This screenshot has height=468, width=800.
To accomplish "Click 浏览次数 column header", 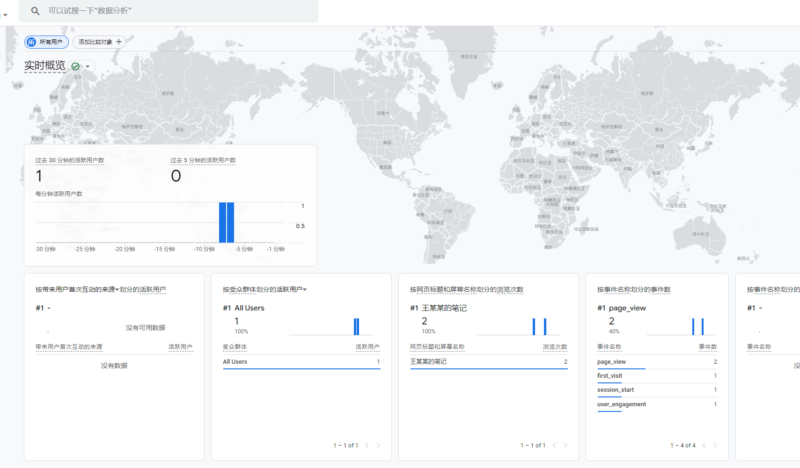I will pyautogui.click(x=555, y=347).
